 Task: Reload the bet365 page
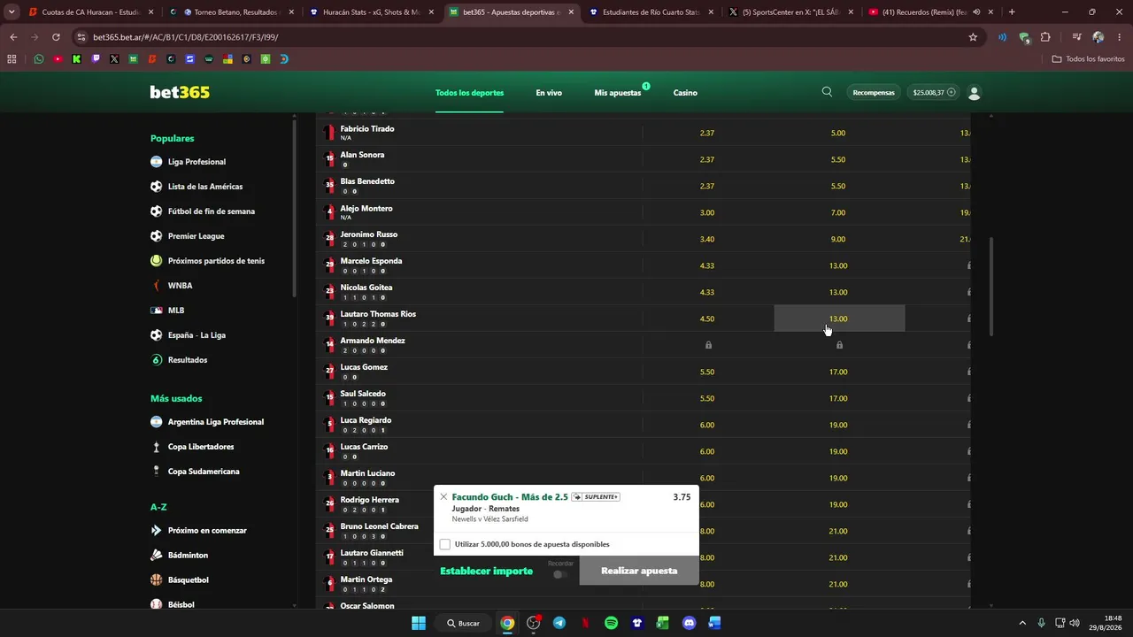pyautogui.click(x=56, y=37)
